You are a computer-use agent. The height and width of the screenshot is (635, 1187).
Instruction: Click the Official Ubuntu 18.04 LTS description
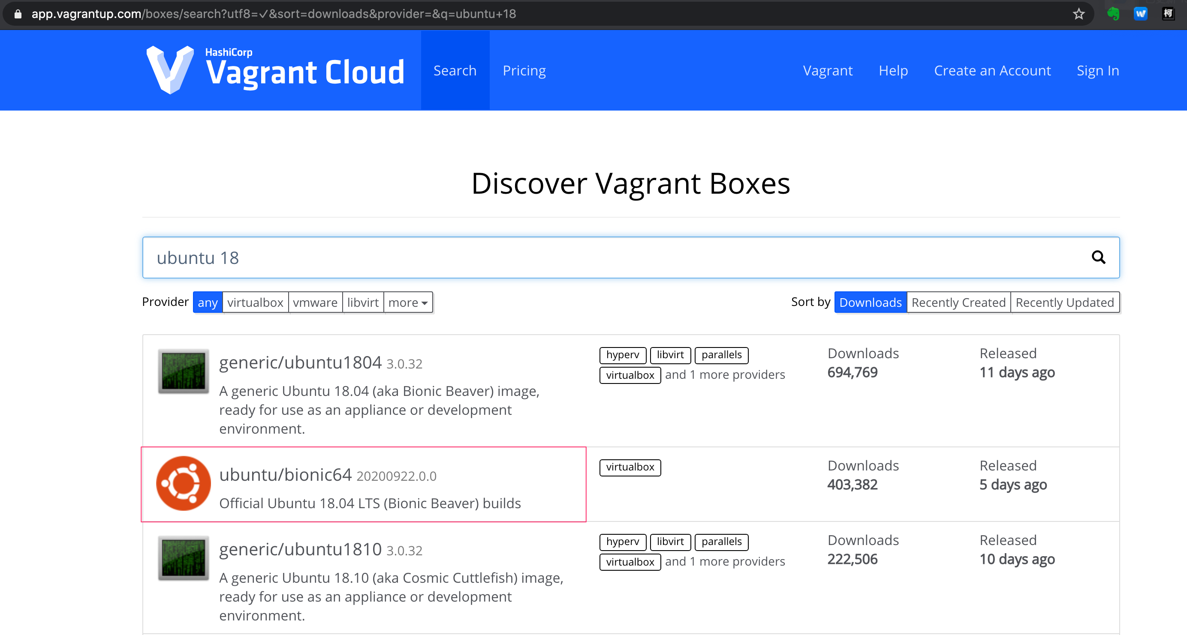370,503
